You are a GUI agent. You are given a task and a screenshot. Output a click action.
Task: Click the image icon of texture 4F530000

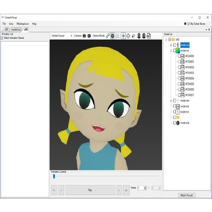coord(183,56)
